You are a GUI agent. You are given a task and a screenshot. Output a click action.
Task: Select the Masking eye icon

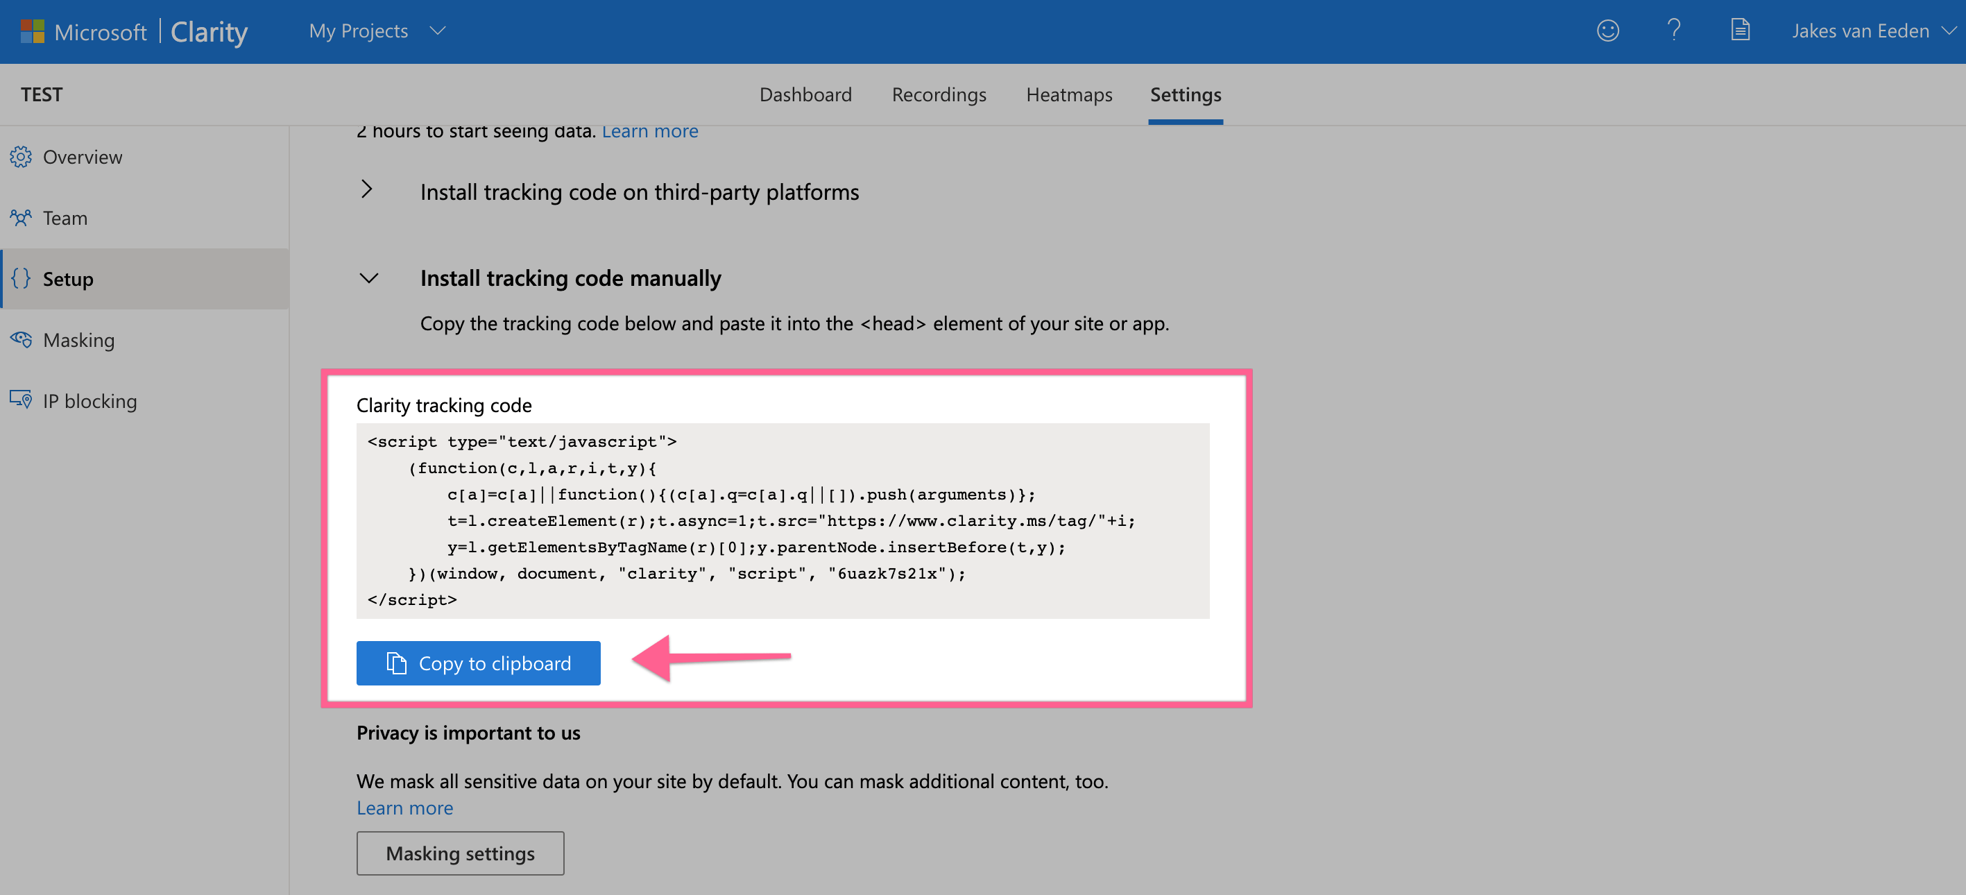[x=21, y=339]
